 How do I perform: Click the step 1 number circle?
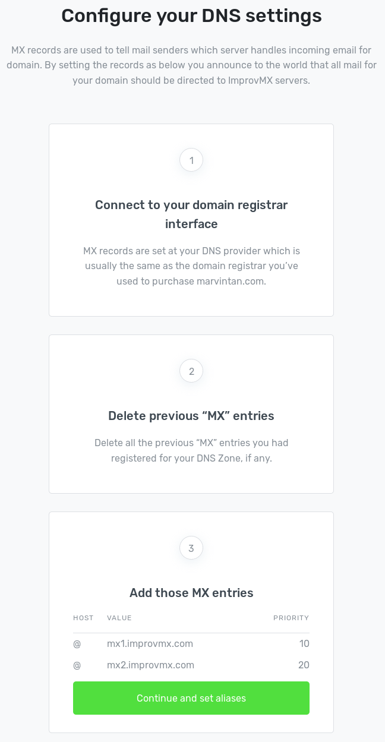coord(191,160)
